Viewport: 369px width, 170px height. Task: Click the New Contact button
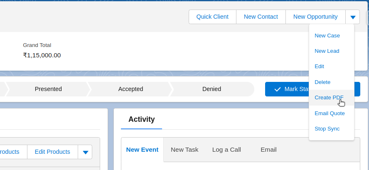pos(261,17)
